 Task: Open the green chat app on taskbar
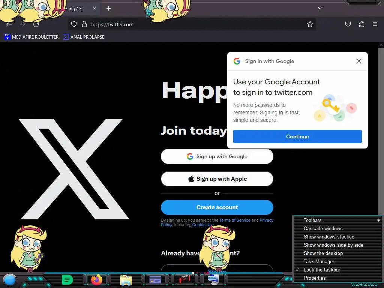tap(67, 280)
